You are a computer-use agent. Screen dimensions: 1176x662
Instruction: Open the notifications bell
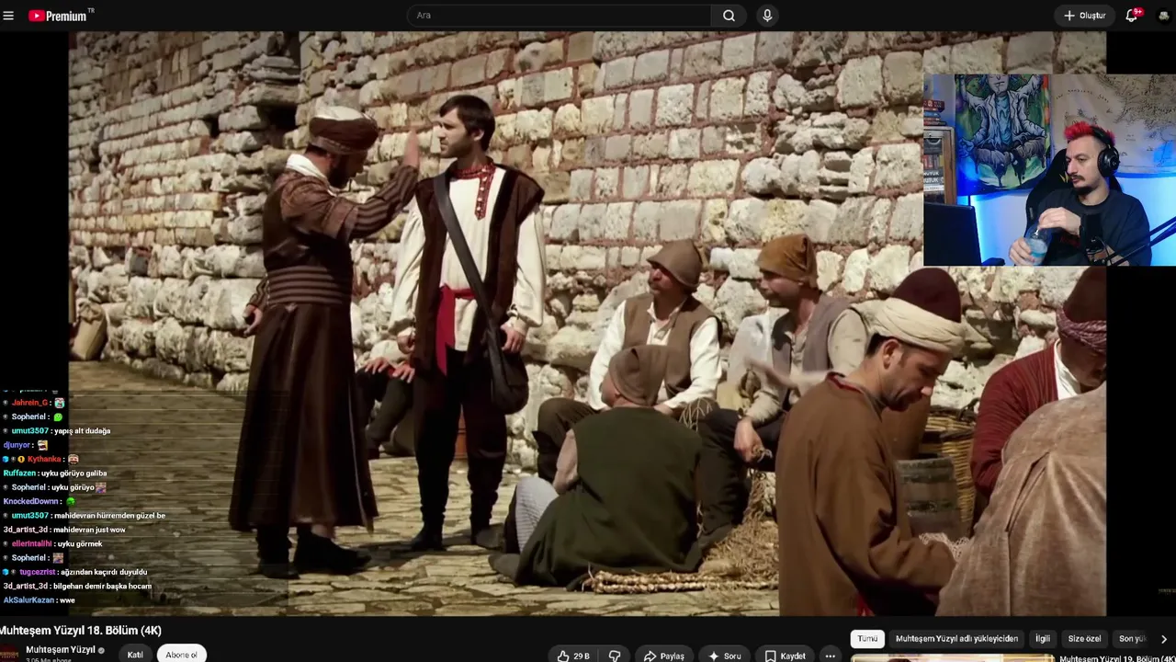(1132, 16)
